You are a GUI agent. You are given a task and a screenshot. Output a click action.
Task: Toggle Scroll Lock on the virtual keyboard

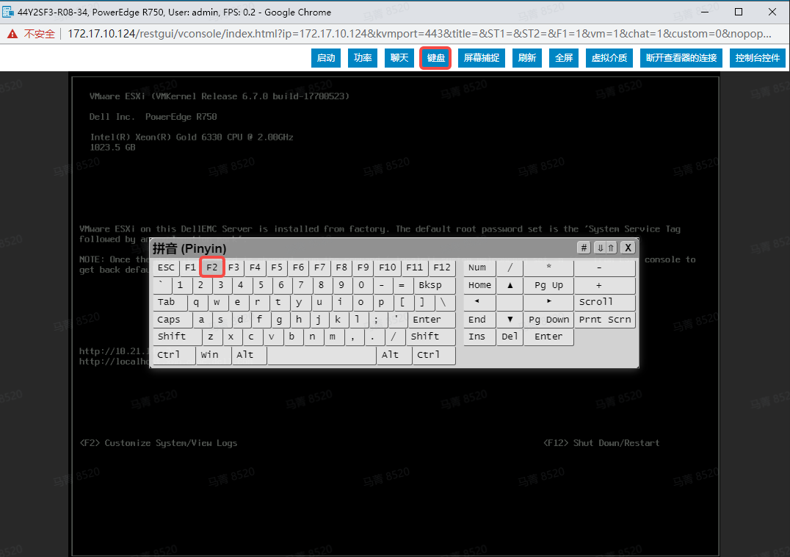click(x=604, y=302)
